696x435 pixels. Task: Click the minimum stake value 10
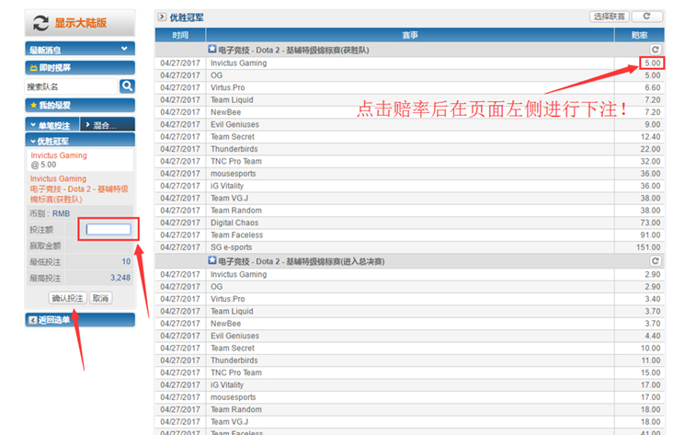point(126,261)
